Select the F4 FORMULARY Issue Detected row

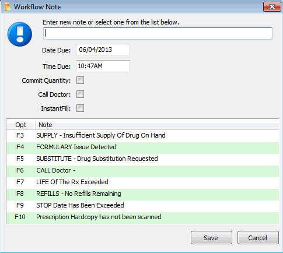(142, 147)
